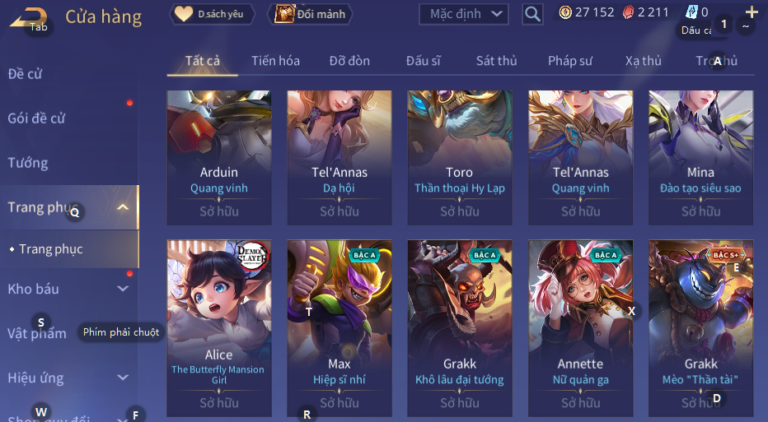
Task: Click the Demon Slayer badge on Alice
Action: [252, 255]
